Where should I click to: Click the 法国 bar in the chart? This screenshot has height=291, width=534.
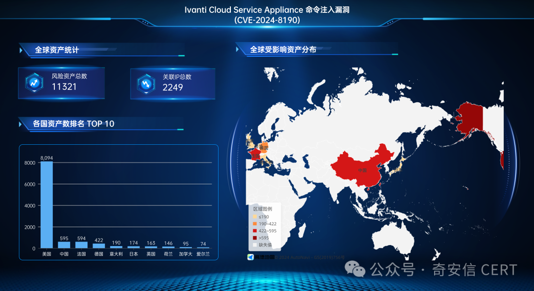(x=82, y=245)
